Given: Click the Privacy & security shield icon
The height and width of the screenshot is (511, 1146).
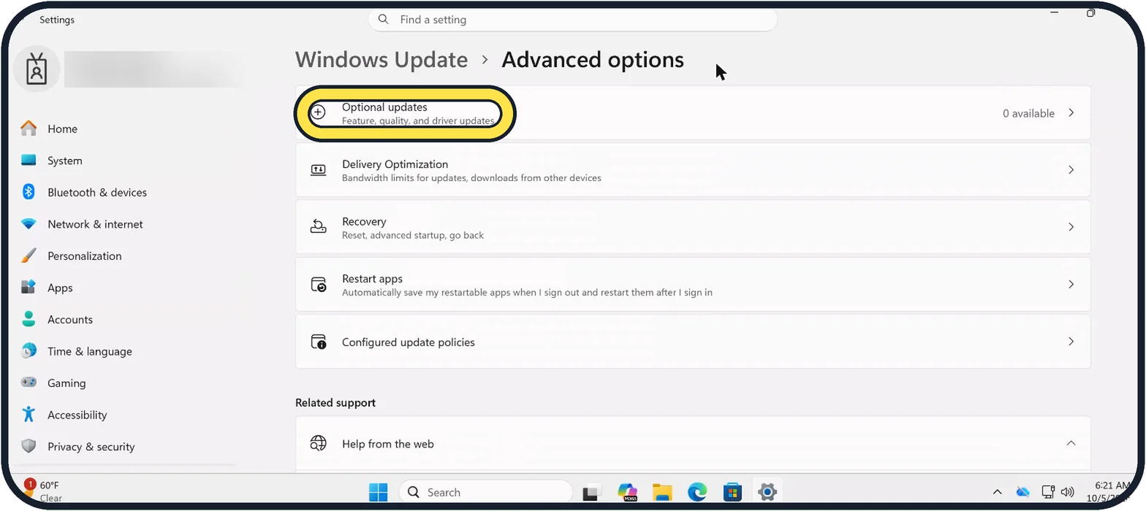Looking at the screenshot, I should 29,446.
